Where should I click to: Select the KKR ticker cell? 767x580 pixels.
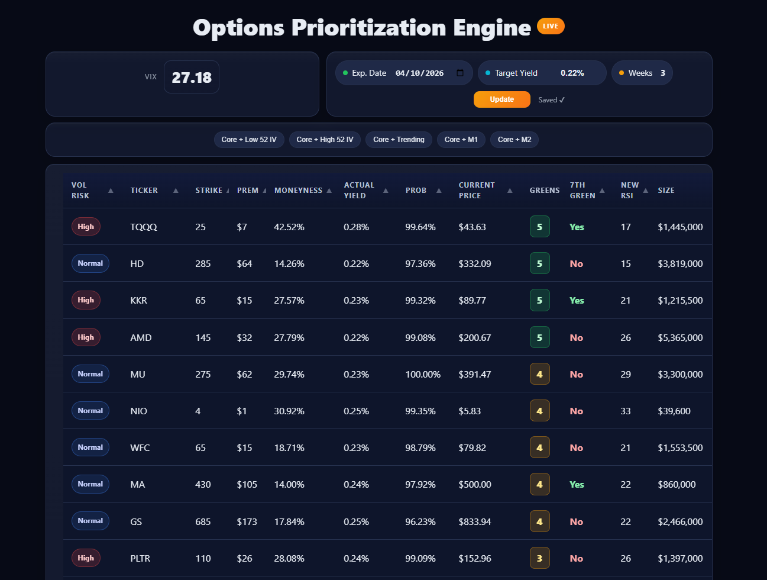[139, 300]
